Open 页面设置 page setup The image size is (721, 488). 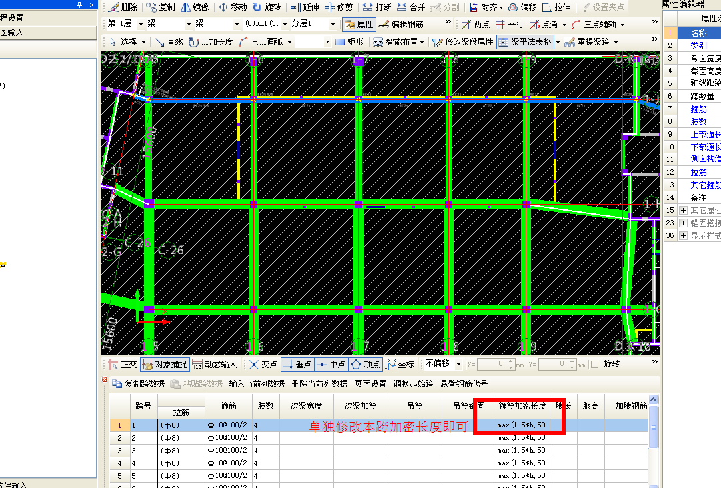click(x=370, y=384)
